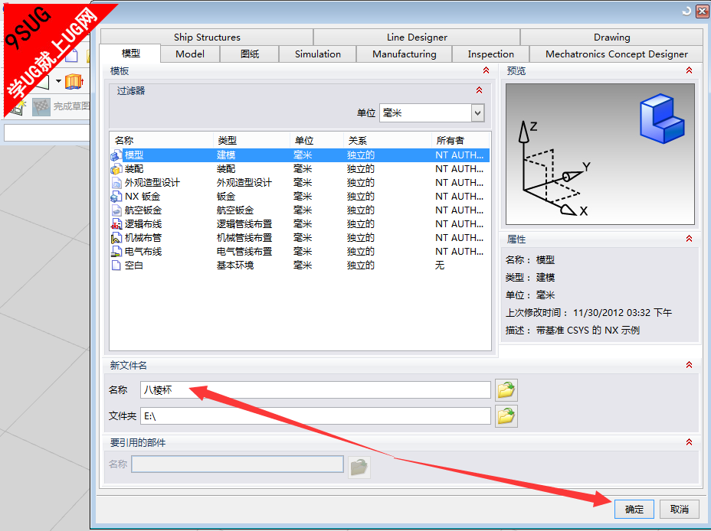Switch to the 图纸 tab

pos(250,54)
